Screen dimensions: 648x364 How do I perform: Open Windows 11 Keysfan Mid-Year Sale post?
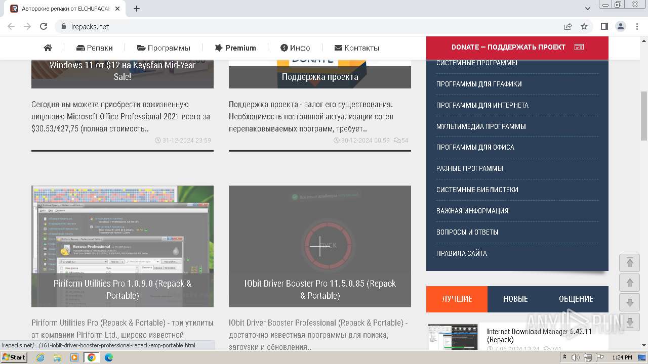click(x=123, y=71)
